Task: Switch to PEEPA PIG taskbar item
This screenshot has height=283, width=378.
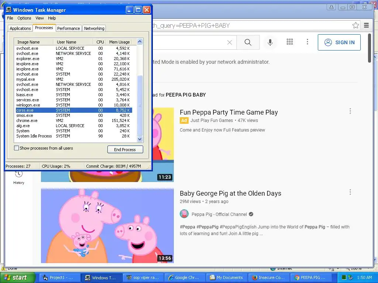Action: (310, 277)
